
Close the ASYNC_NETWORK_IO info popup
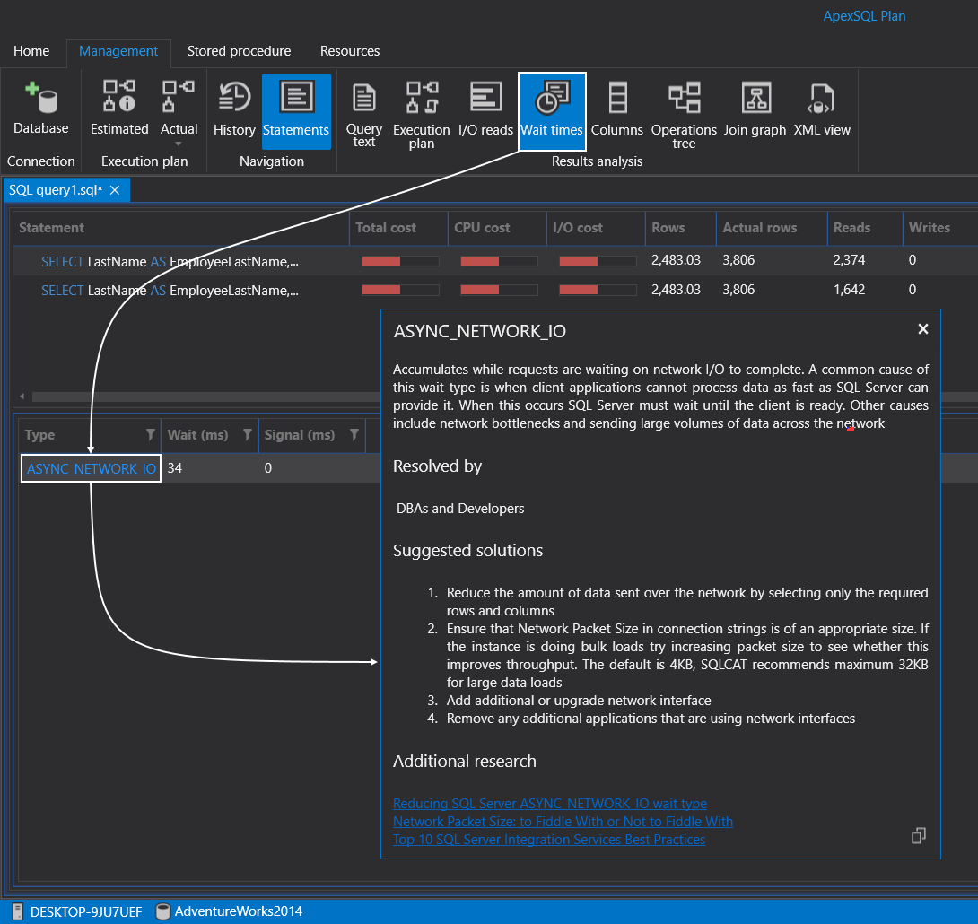coord(923,328)
